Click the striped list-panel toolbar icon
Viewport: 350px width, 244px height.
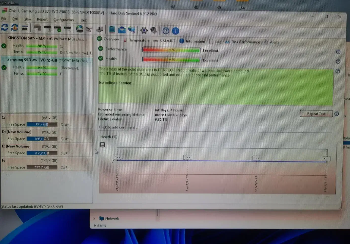[x=25, y=28]
